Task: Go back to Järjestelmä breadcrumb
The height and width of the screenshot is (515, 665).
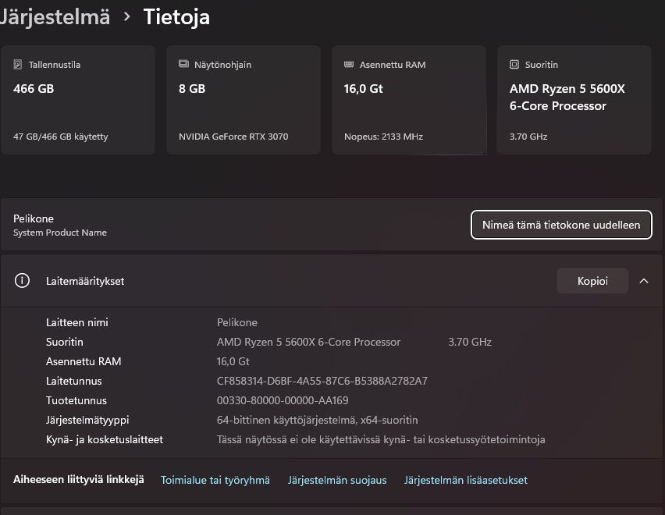Action: pos(55,16)
